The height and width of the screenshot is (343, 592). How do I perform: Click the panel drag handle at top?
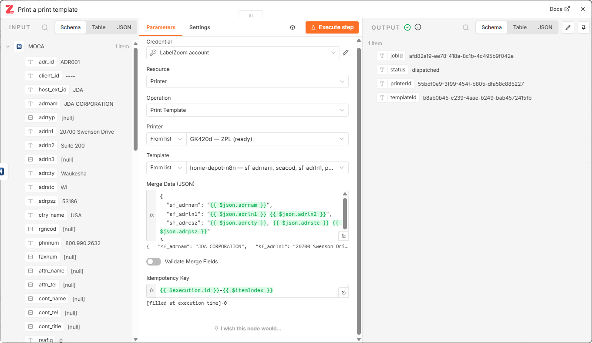[251, 16]
